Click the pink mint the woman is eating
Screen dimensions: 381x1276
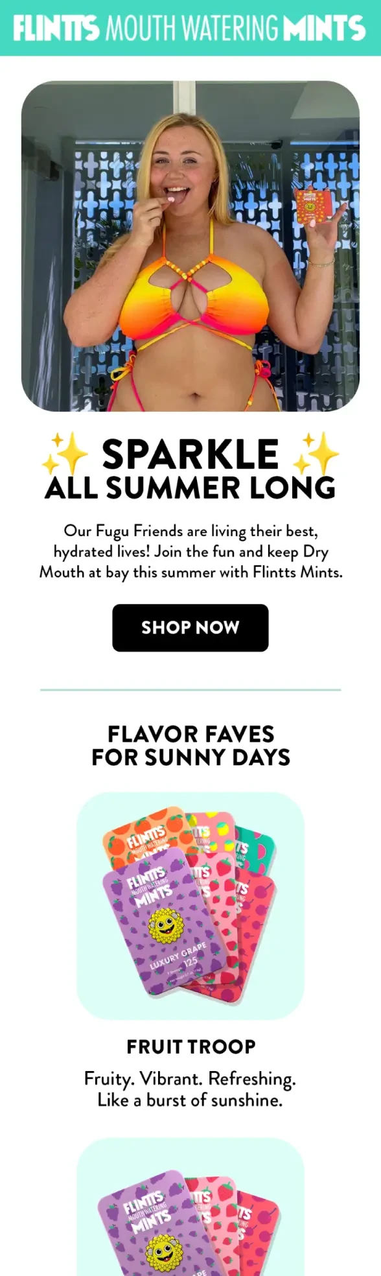[172, 201]
